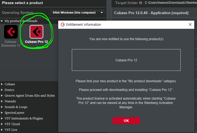
Task: Expand the VST Live category
Action: point(2,130)
